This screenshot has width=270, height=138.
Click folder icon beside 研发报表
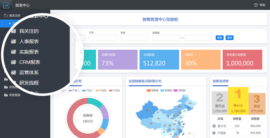coord(6,95)
